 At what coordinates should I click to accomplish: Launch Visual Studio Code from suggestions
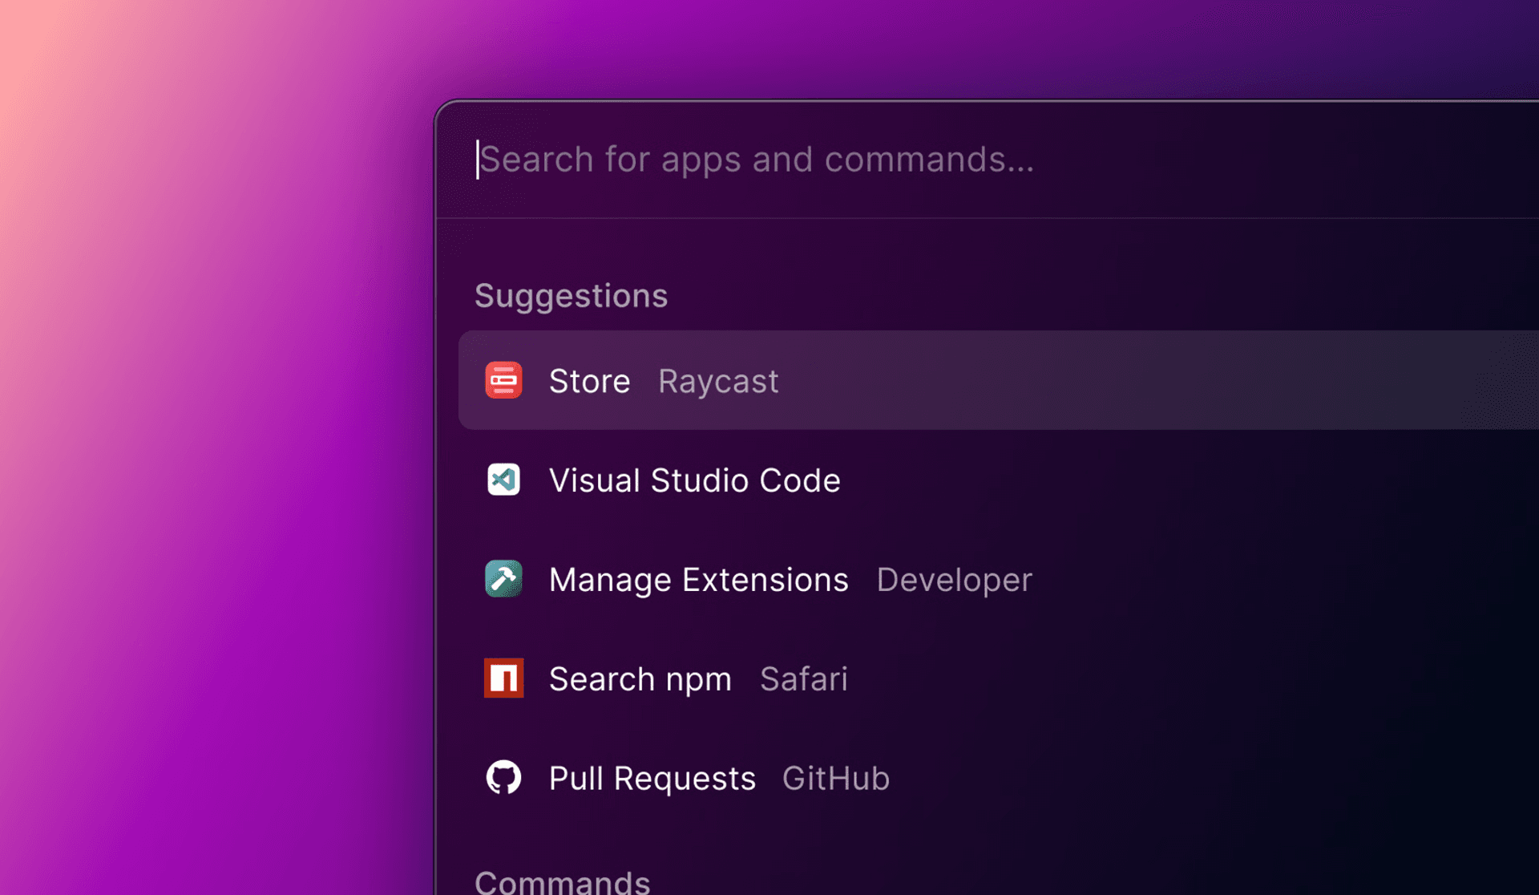click(x=694, y=480)
